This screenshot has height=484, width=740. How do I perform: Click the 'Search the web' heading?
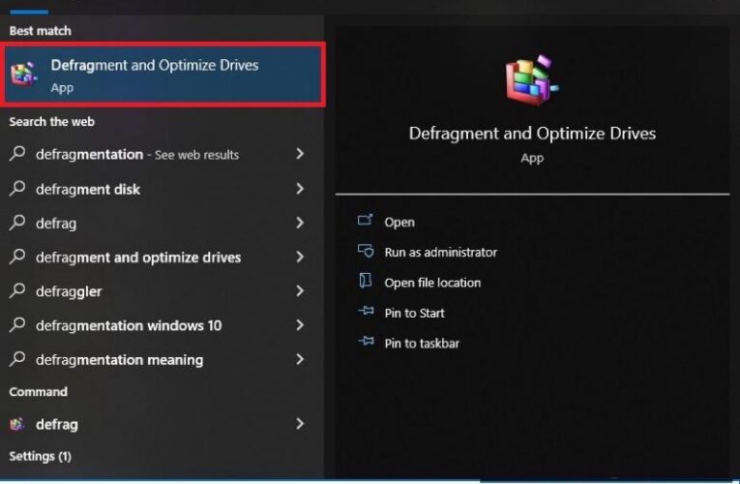pos(52,121)
